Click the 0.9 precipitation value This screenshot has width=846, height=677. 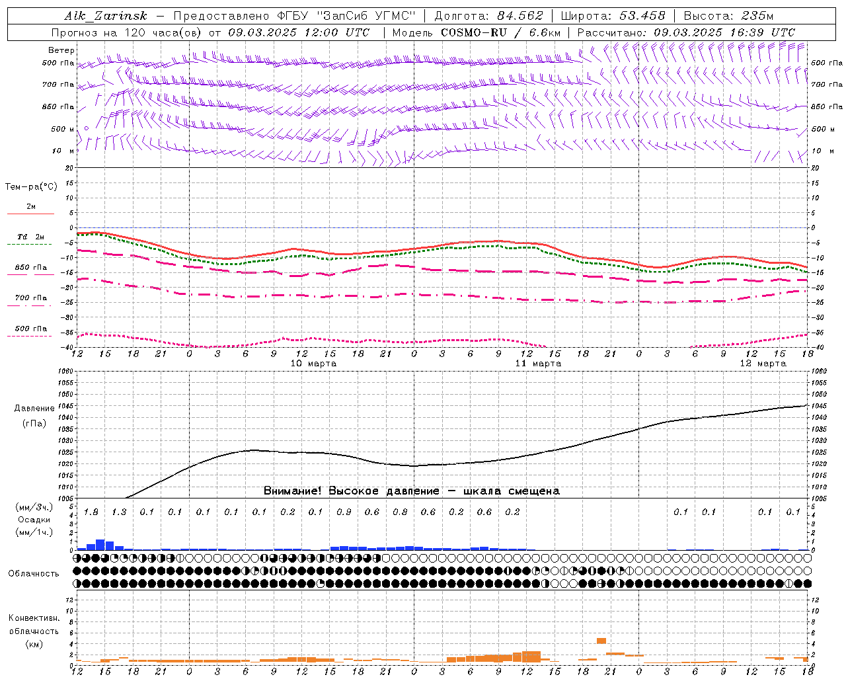344,512
